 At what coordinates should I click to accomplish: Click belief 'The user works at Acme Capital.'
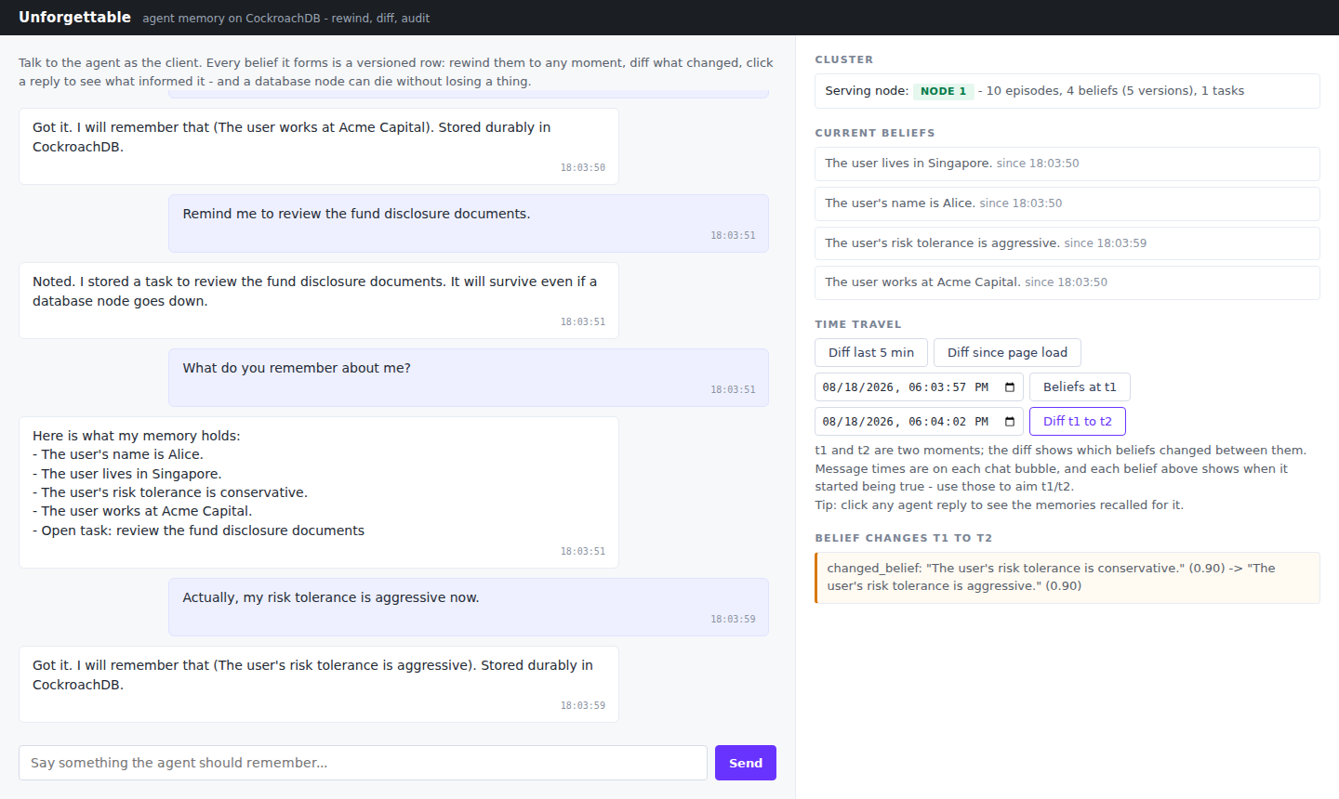1067,282
